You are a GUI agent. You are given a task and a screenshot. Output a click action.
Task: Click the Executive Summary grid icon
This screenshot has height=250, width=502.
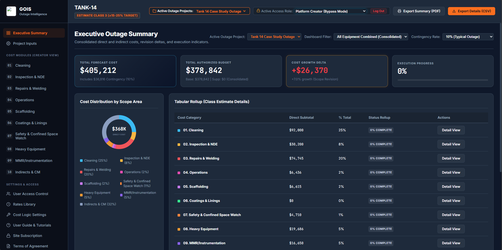(x=8, y=33)
